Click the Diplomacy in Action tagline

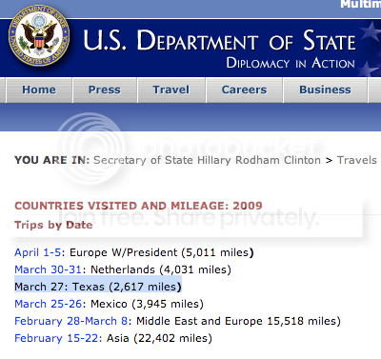coord(291,63)
